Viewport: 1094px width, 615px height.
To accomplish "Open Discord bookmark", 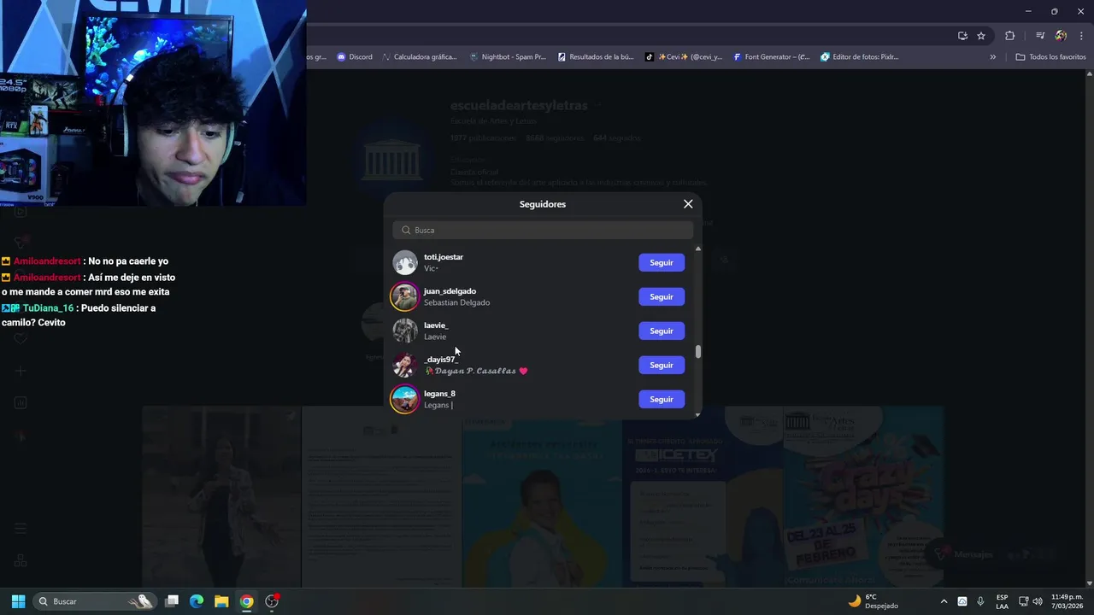I will (x=355, y=57).
